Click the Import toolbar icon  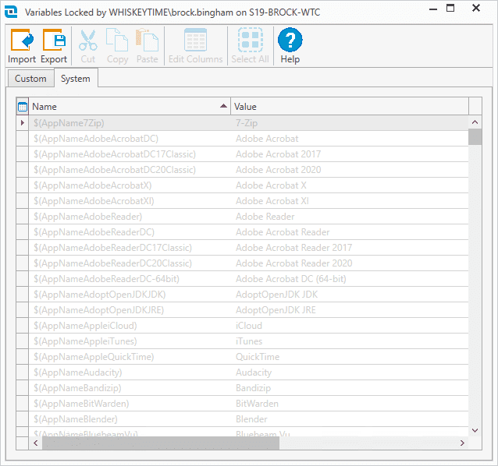(22, 40)
